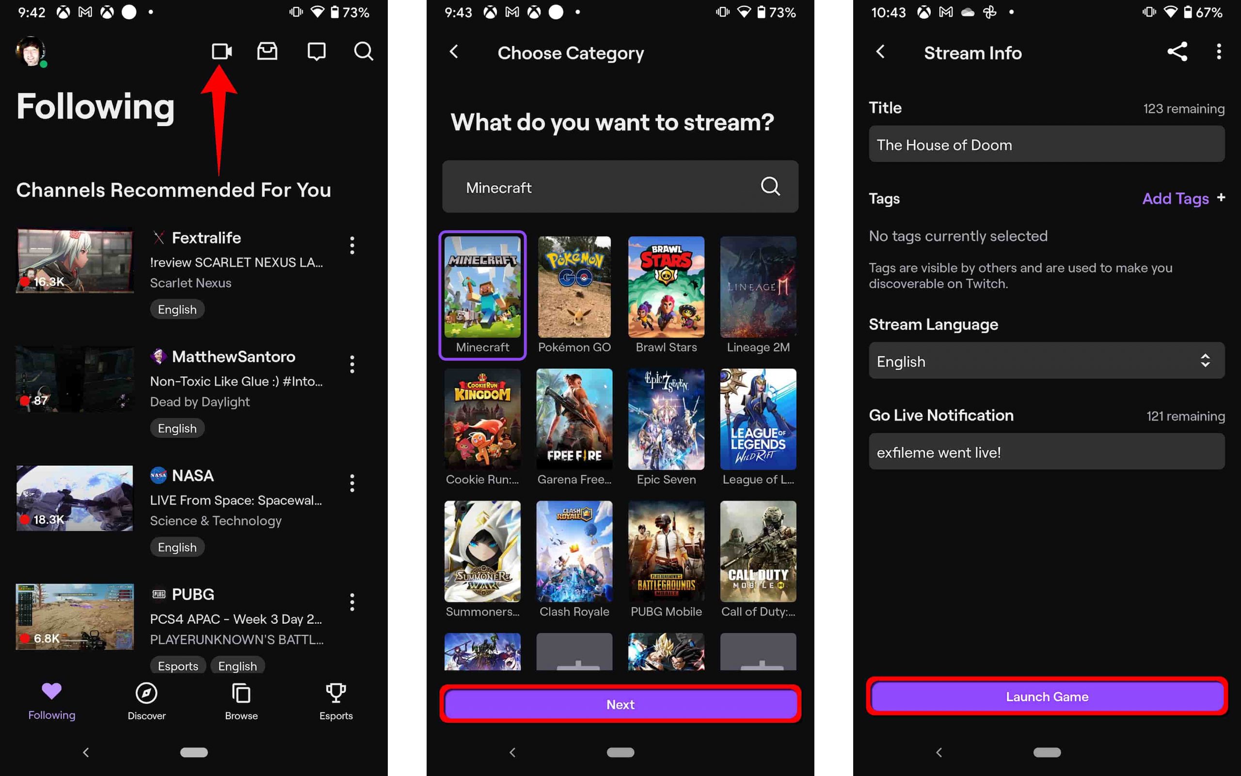
Task: Edit the Title input field text
Action: point(1047,144)
